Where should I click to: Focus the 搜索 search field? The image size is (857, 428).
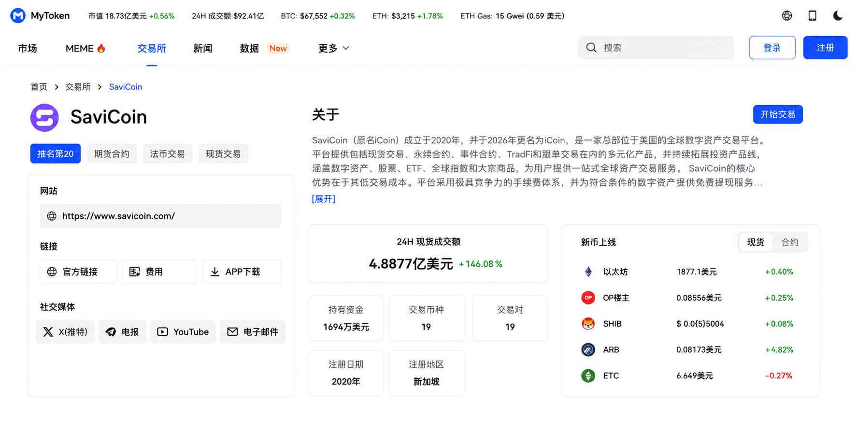pos(656,48)
